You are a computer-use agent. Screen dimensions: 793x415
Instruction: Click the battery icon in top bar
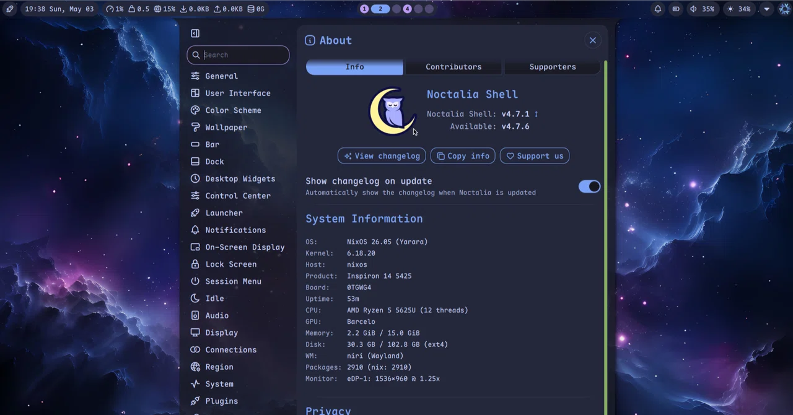pos(676,9)
